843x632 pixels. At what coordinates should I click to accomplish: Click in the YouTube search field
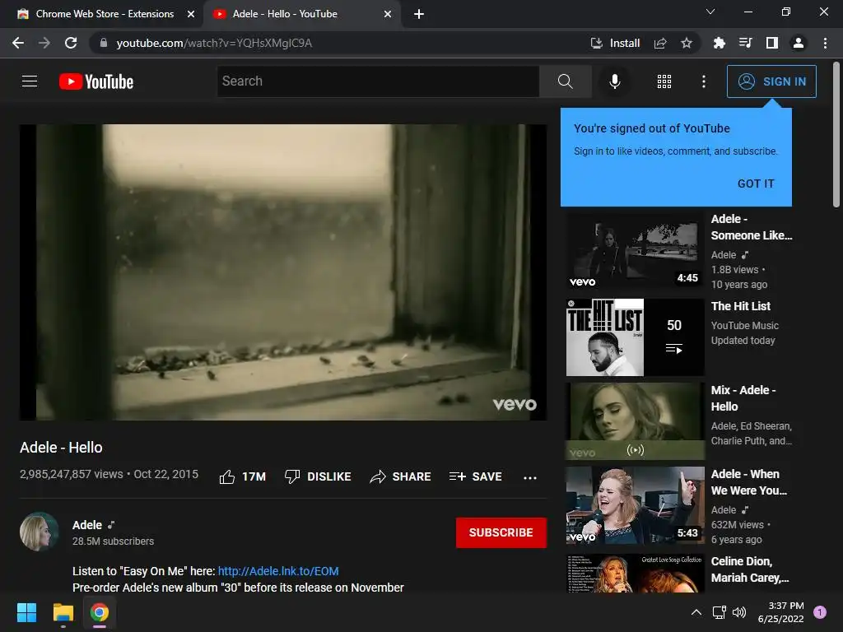click(x=378, y=81)
